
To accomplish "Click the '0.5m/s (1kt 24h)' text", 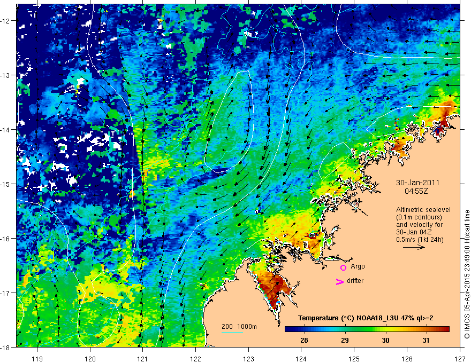I will pyautogui.click(x=420, y=240).
